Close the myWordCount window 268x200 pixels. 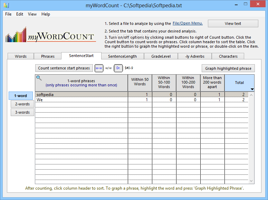tap(258, 4)
